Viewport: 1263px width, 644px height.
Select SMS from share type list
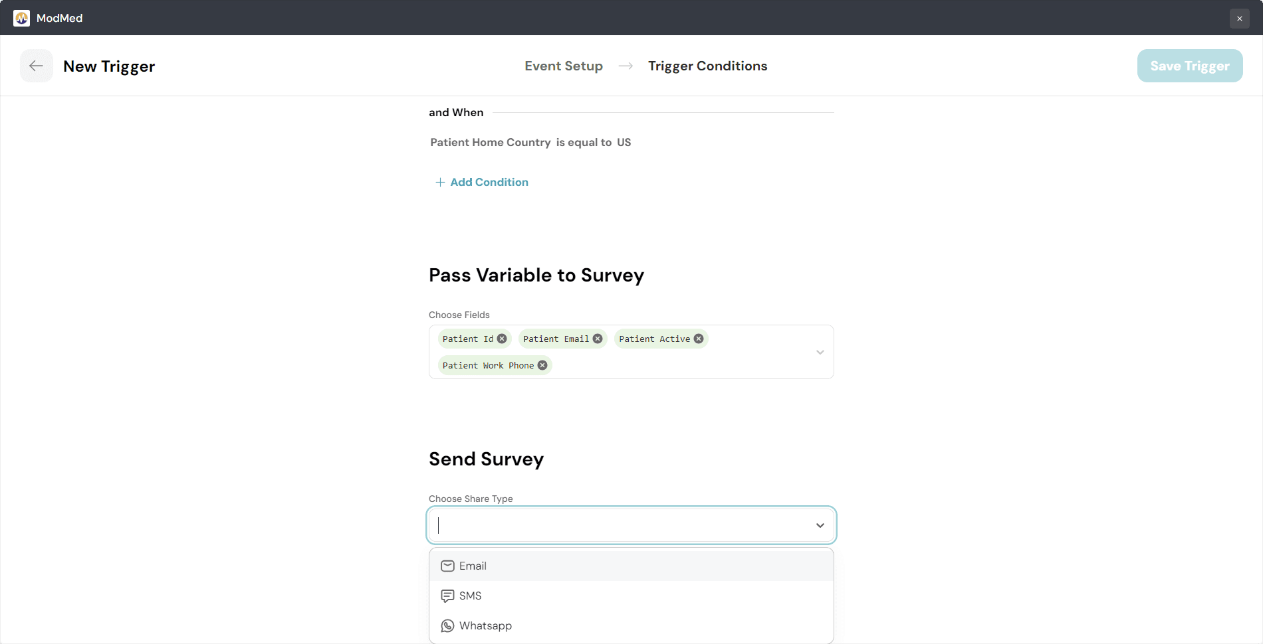pyautogui.click(x=470, y=596)
